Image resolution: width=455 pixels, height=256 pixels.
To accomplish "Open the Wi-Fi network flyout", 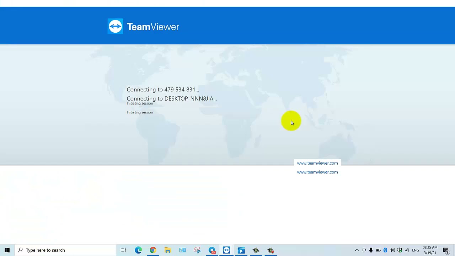I will (x=407, y=250).
